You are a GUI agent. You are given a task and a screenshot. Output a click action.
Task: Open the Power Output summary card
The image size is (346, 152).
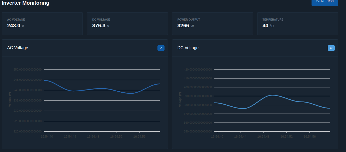(x=212, y=23)
